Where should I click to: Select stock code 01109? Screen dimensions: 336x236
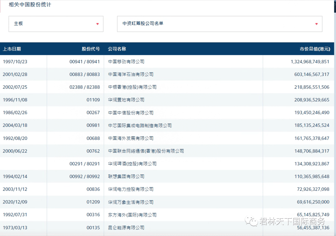(93, 100)
